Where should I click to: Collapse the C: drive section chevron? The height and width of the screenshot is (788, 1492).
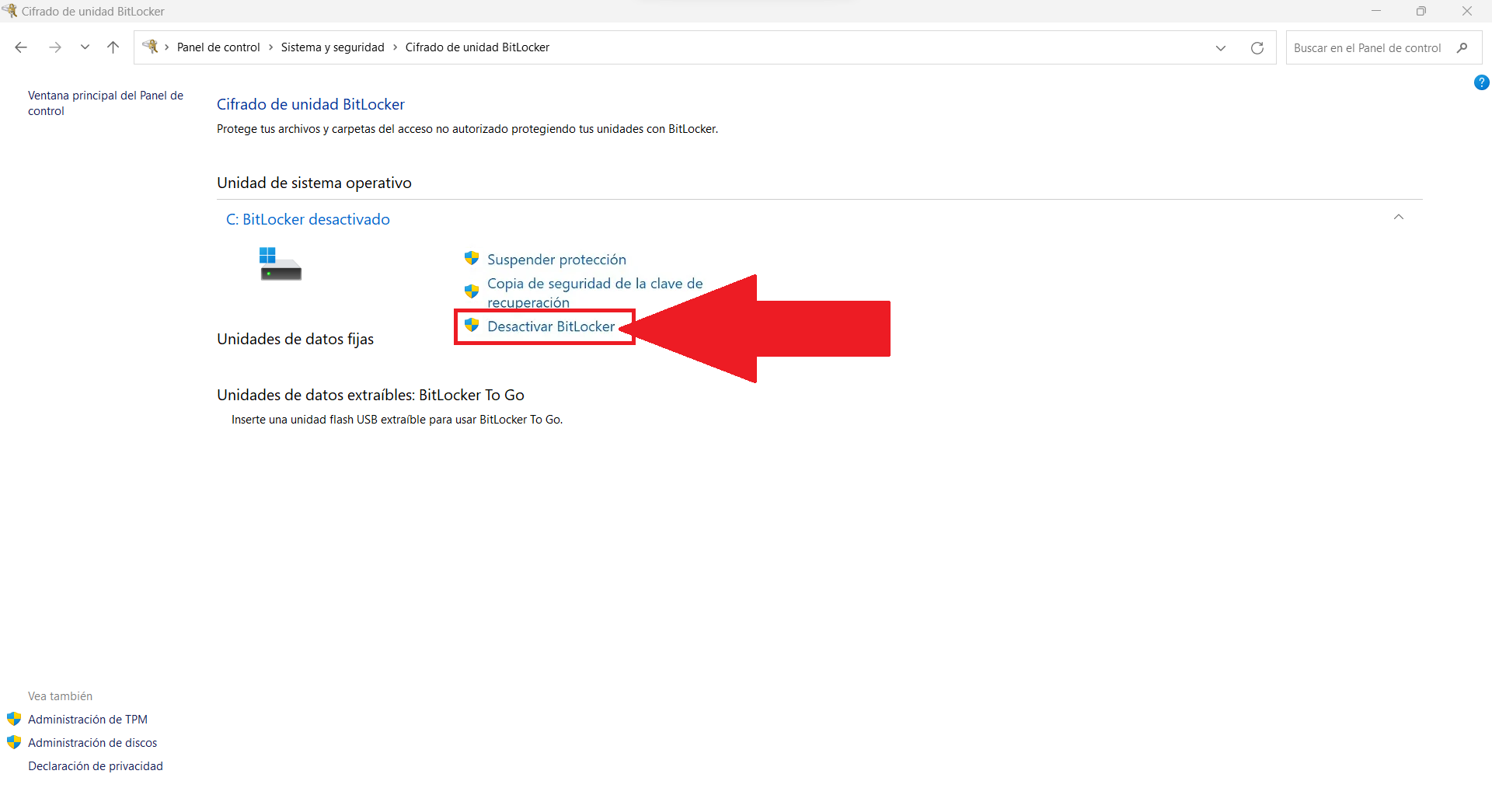pyautogui.click(x=1399, y=217)
